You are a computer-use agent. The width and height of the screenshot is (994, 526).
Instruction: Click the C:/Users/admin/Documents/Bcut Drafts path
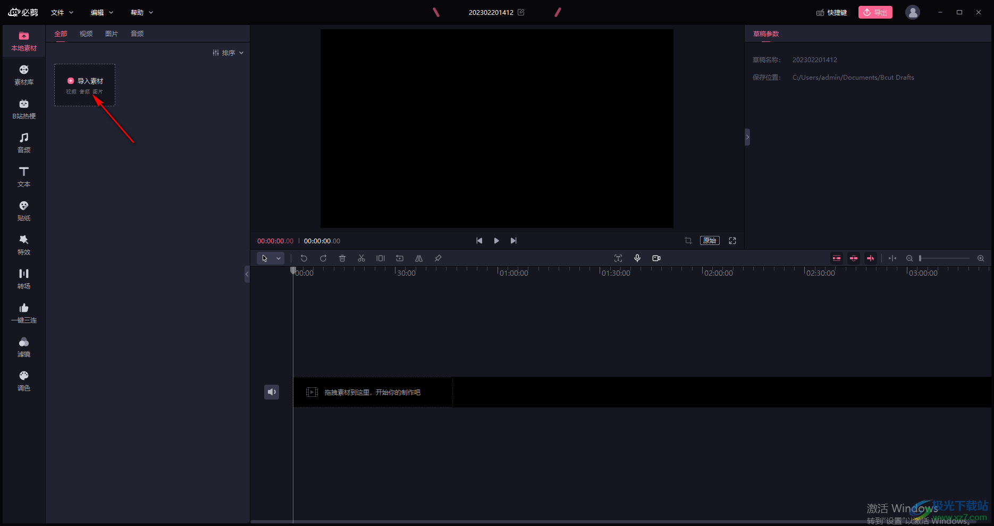coord(853,78)
